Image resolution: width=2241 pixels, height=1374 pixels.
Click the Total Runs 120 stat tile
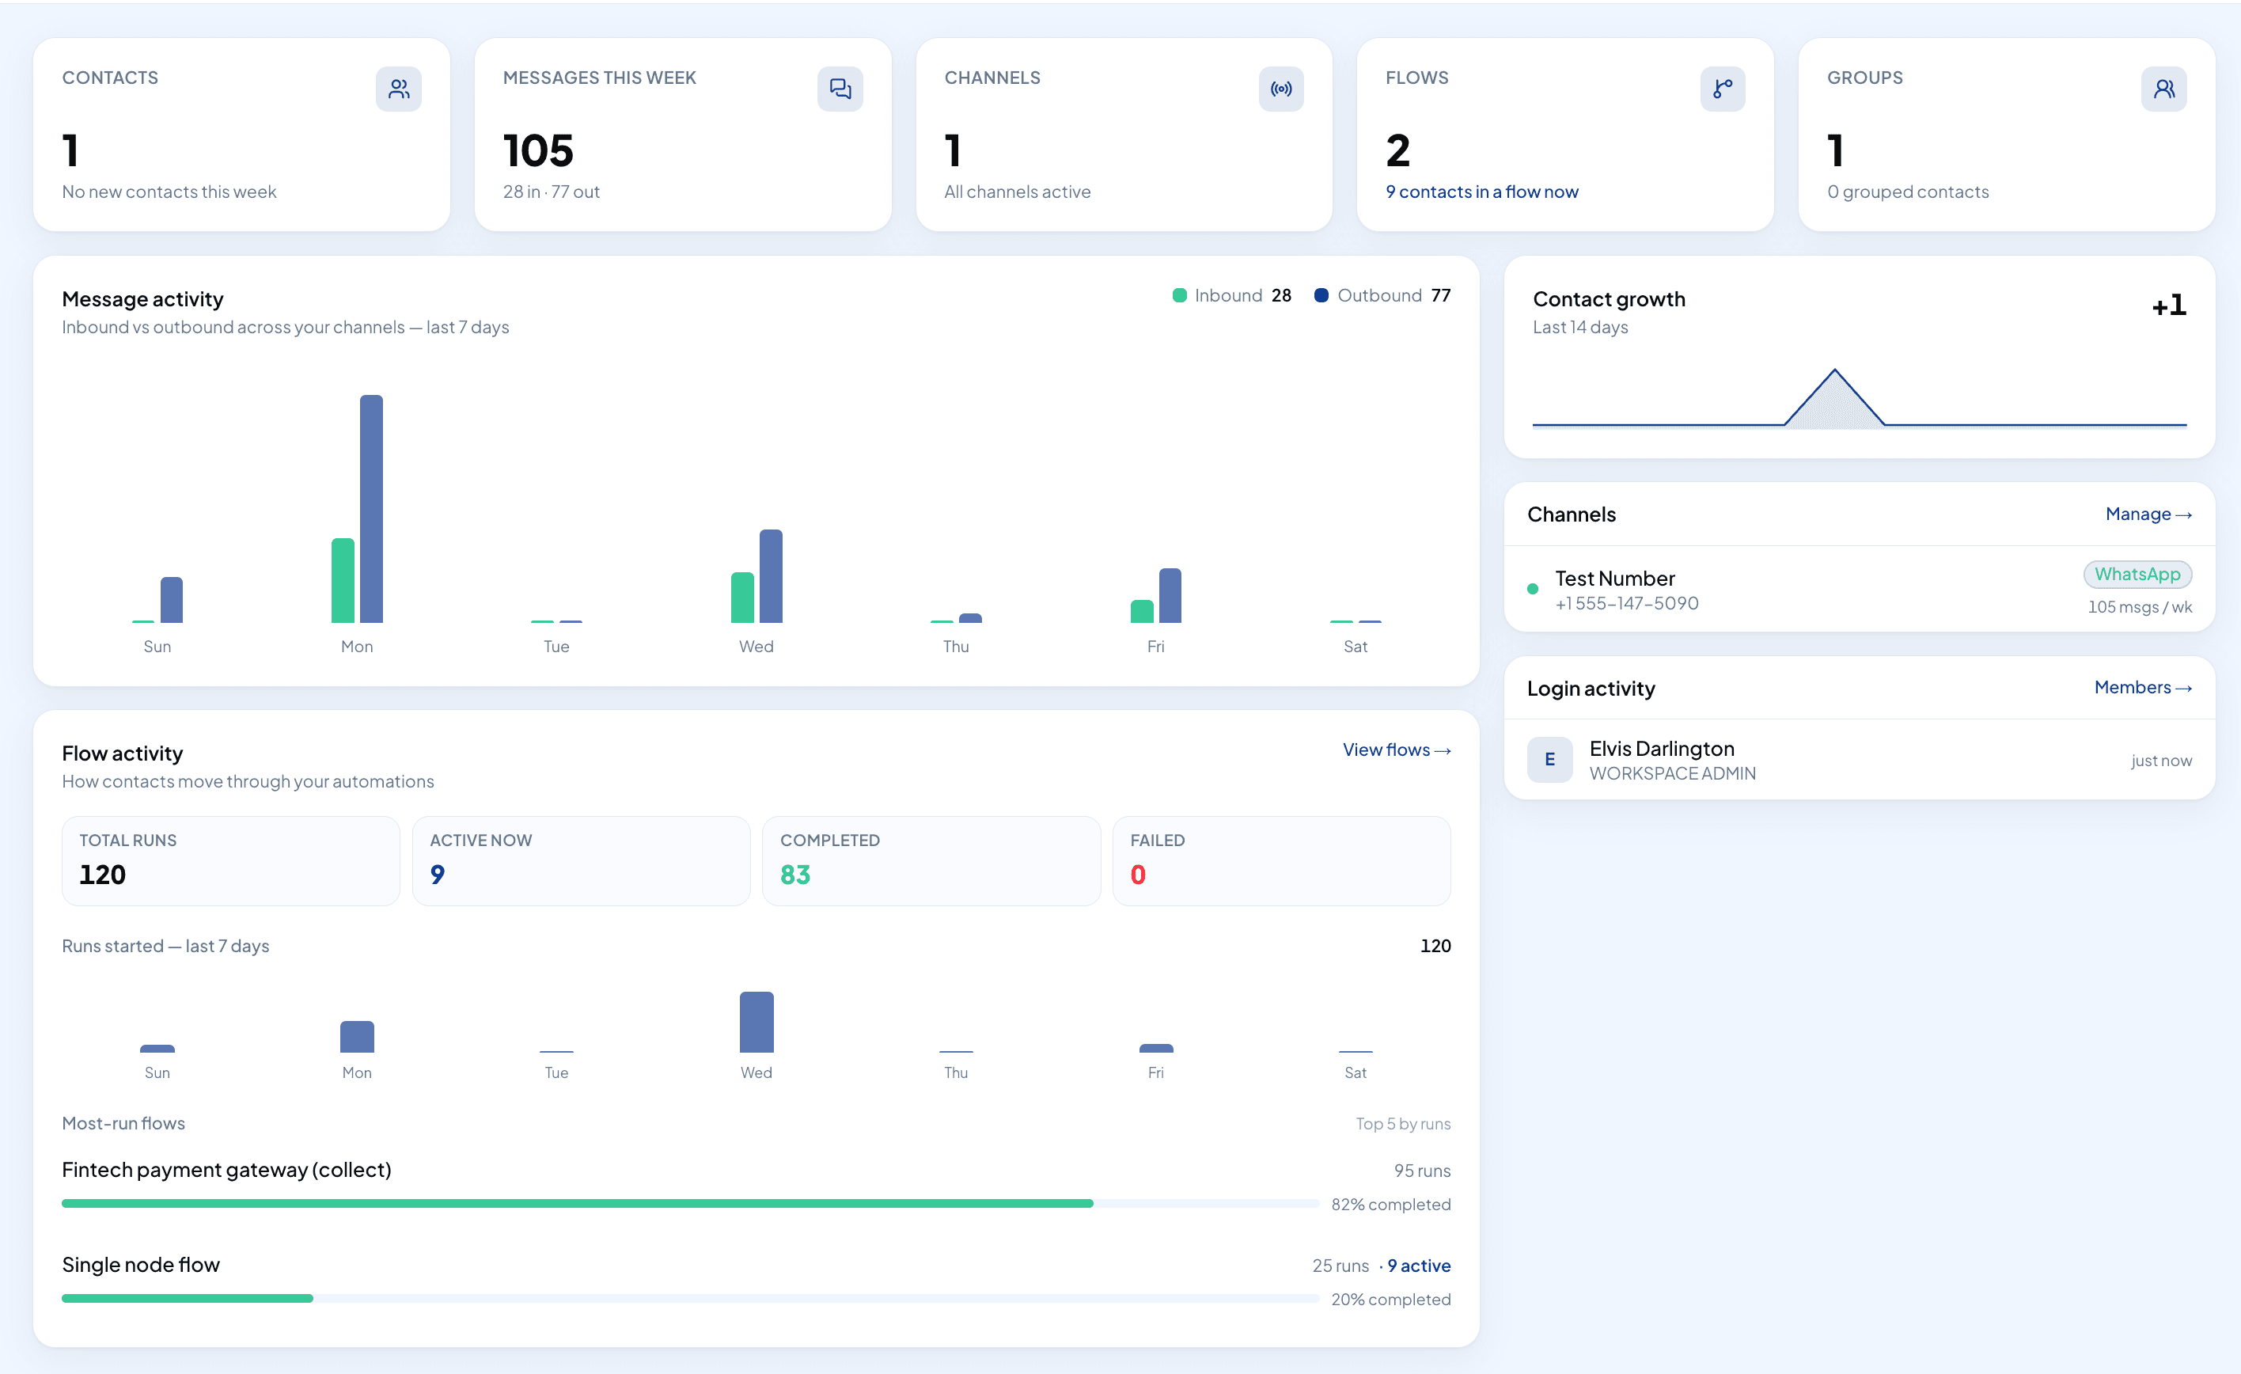pos(231,861)
